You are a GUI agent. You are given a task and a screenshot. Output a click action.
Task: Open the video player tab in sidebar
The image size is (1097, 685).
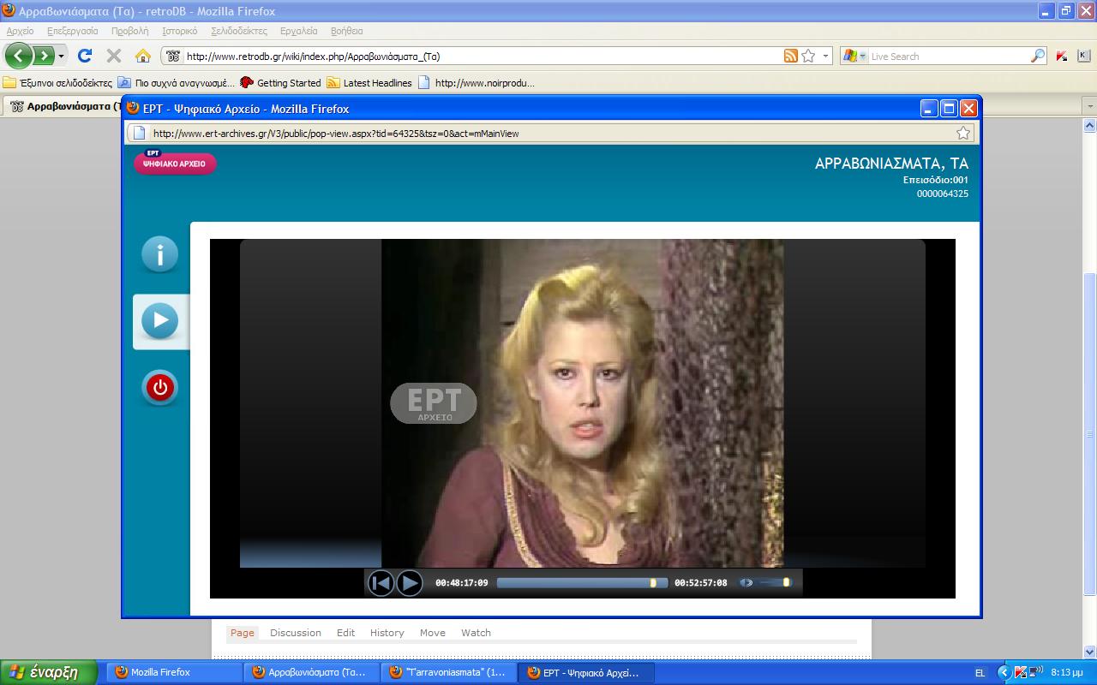159,321
